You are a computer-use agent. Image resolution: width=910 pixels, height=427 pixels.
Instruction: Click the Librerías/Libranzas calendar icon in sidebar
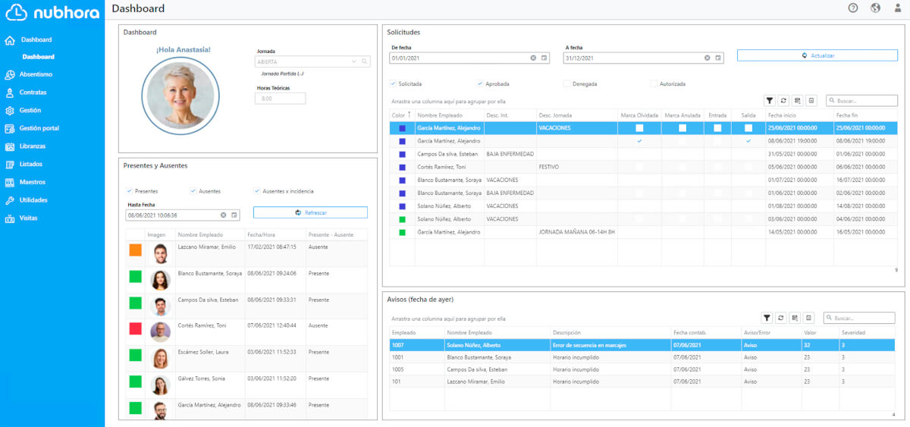click(x=10, y=146)
